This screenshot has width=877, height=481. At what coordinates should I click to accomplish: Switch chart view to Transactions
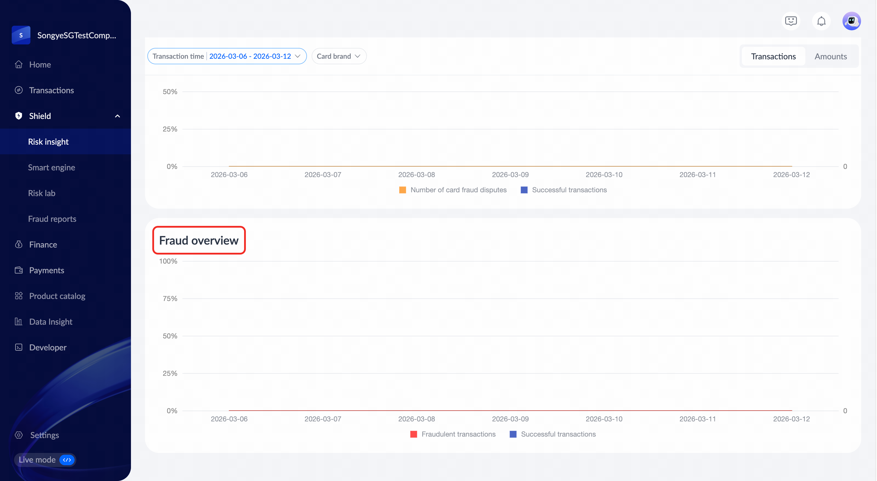773,56
